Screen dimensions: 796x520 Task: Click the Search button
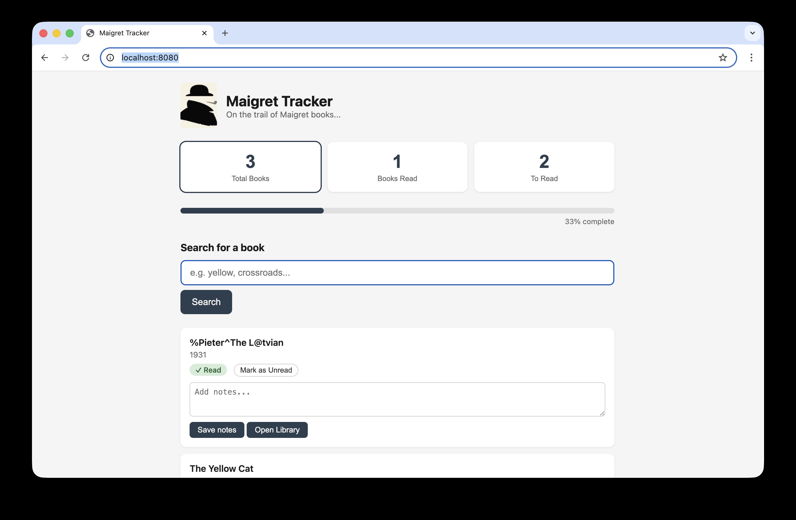click(206, 302)
